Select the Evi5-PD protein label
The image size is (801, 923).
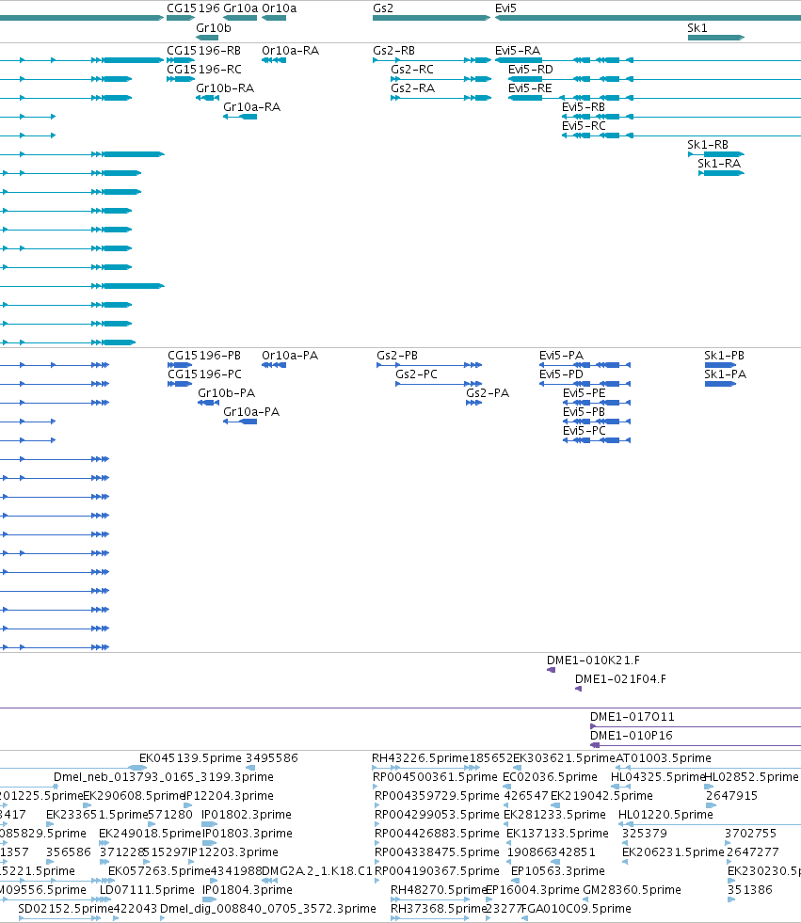click(561, 374)
